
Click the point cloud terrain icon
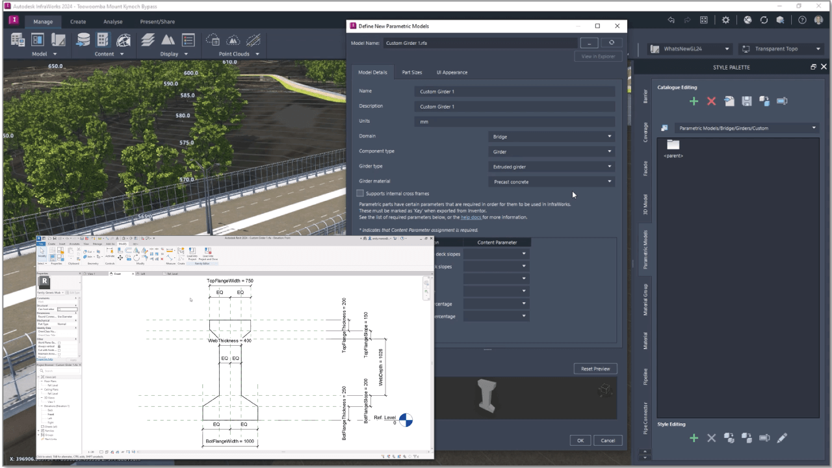[232, 40]
